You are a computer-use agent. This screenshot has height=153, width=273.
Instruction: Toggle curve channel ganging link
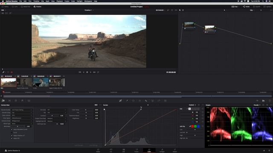click(187, 109)
